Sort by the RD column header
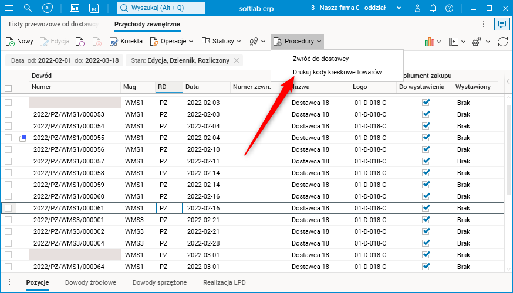513x293 pixels. pos(169,87)
